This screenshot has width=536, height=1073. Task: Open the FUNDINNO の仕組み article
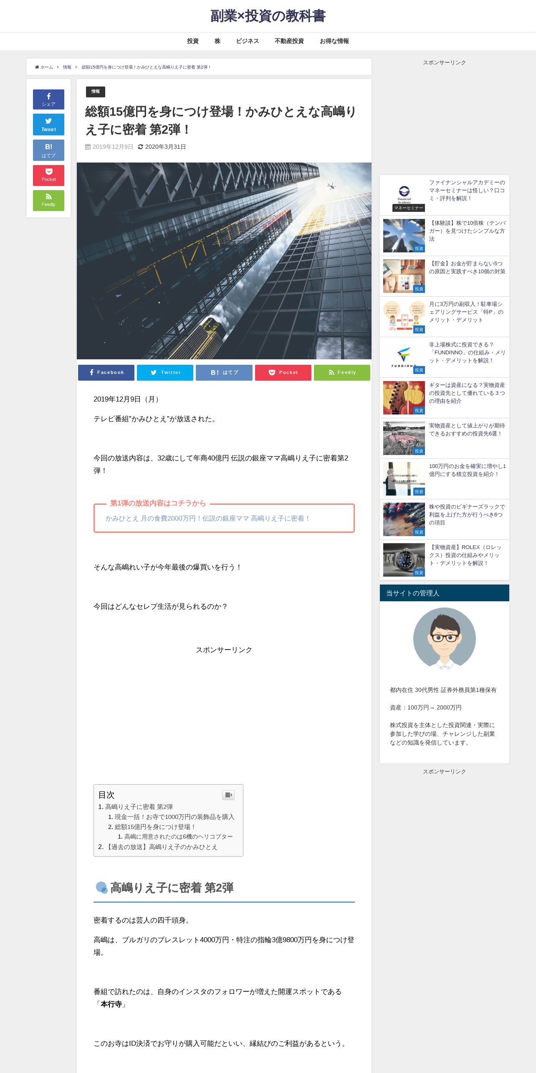(467, 353)
